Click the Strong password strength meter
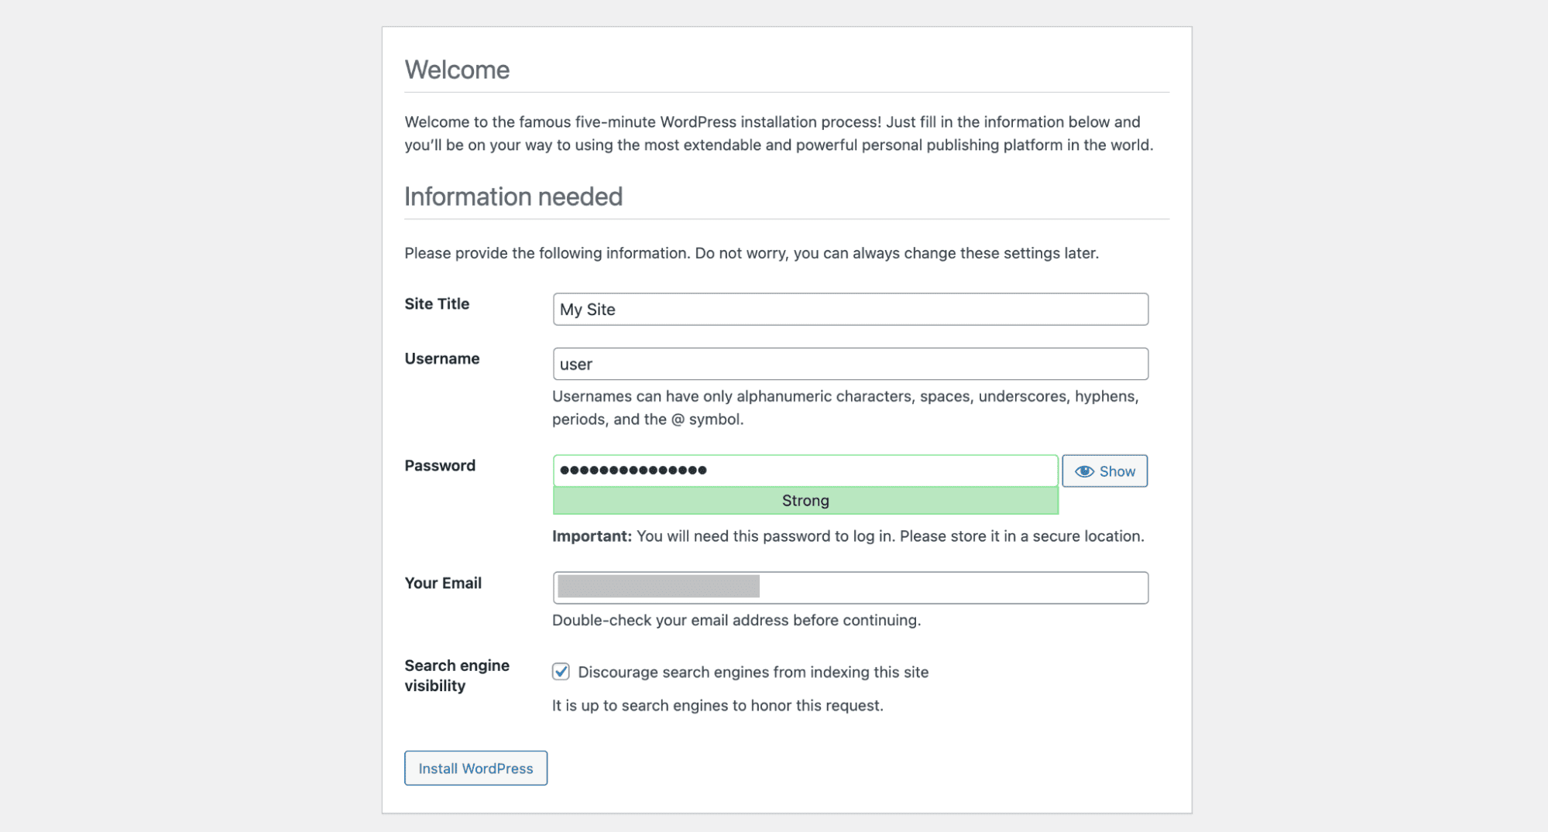This screenshot has height=832, width=1548. [x=804, y=500]
